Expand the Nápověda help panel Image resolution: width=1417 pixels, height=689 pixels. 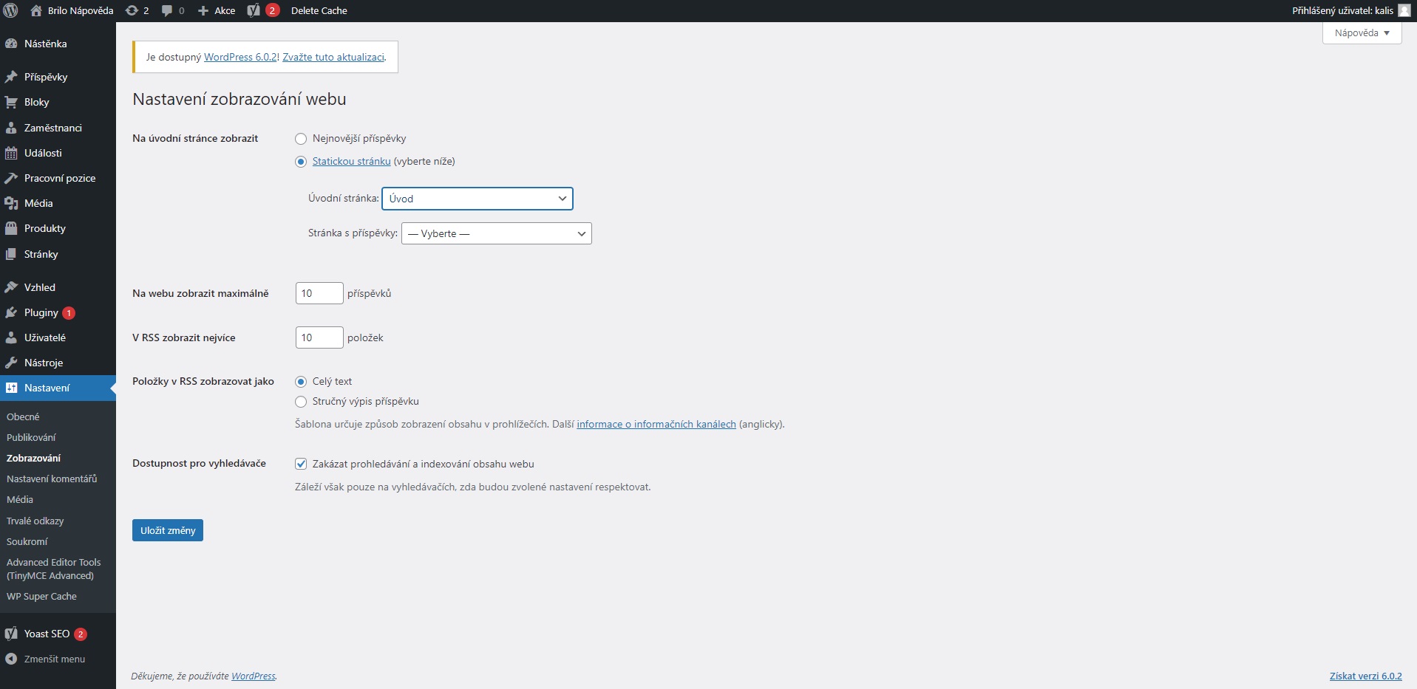1362,33
